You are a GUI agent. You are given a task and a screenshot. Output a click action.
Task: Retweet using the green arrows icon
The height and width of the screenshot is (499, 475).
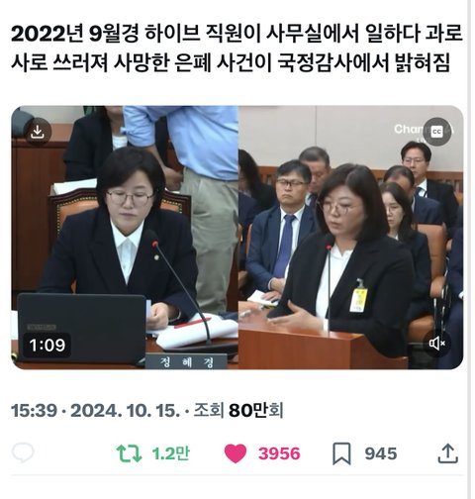130,453
